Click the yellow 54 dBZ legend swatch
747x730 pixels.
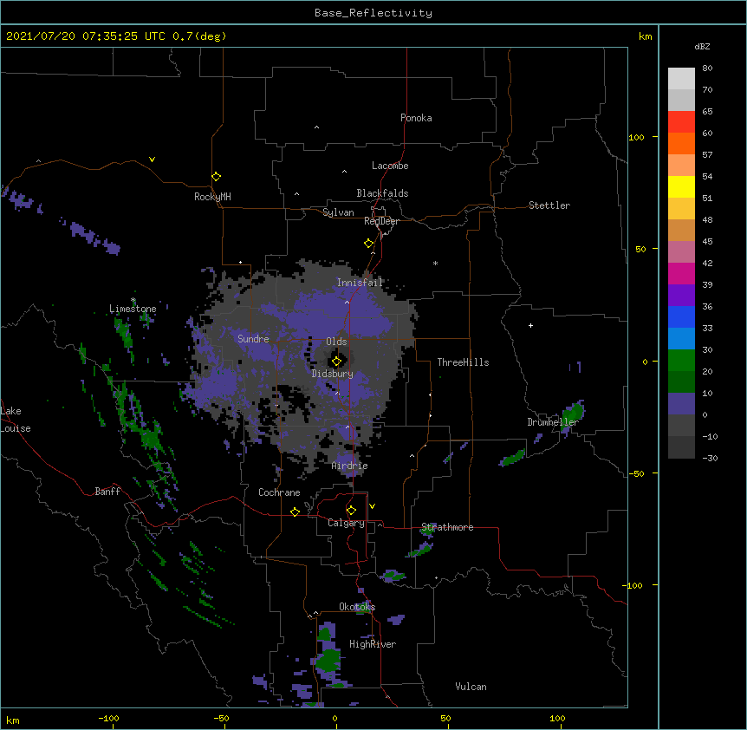pos(681,186)
